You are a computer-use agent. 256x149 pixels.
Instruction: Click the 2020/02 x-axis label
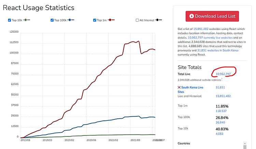[69, 140]
